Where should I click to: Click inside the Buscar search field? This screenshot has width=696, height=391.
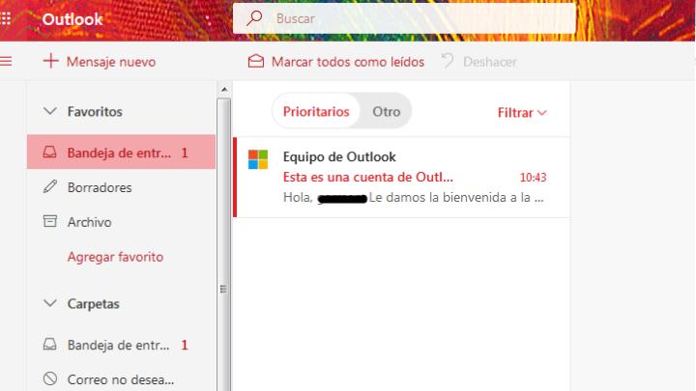[x=416, y=18]
